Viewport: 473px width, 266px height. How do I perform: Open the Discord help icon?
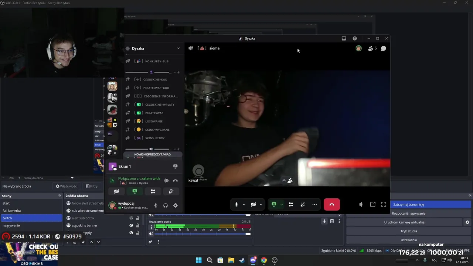355,38
